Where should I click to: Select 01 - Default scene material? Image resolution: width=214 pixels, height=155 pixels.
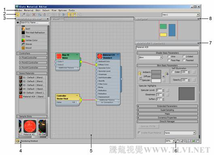click(32, 77)
